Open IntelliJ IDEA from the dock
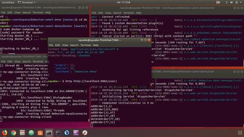Viewport: 244px width, 137px height. 58,133
